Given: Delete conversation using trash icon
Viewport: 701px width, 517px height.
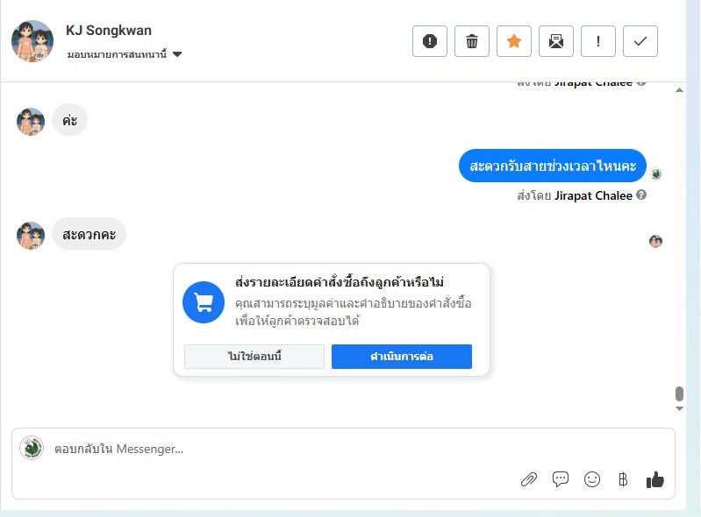Looking at the screenshot, I should (x=472, y=41).
